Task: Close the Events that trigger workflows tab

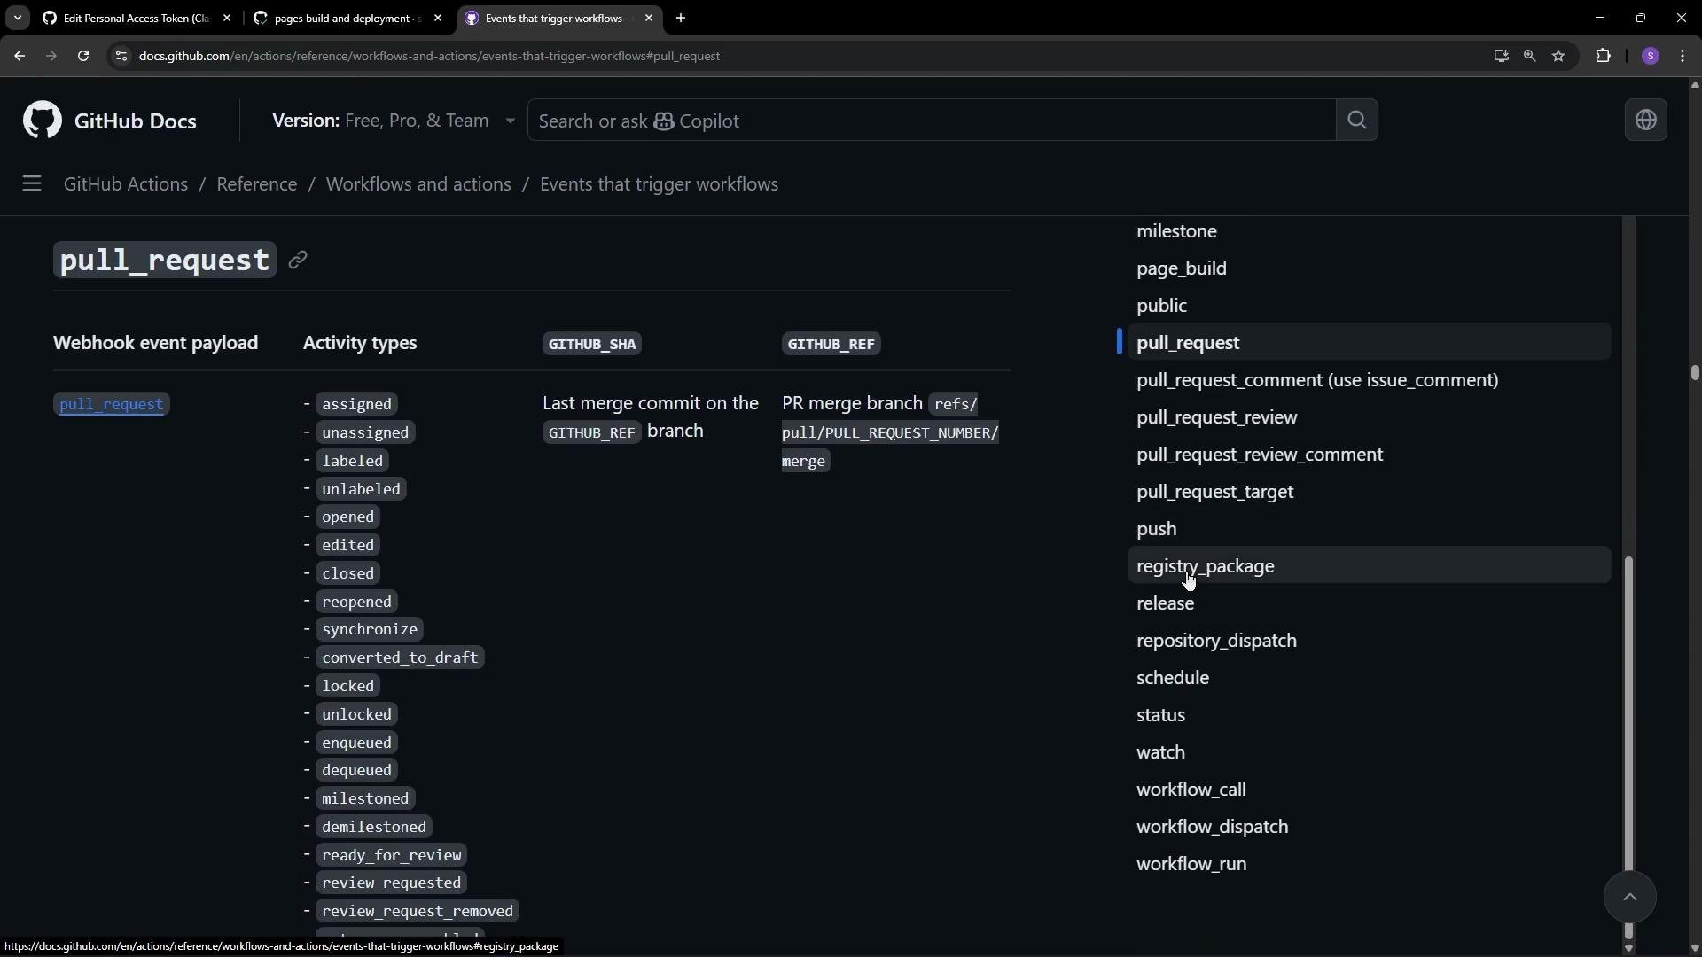Action: (x=649, y=18)
